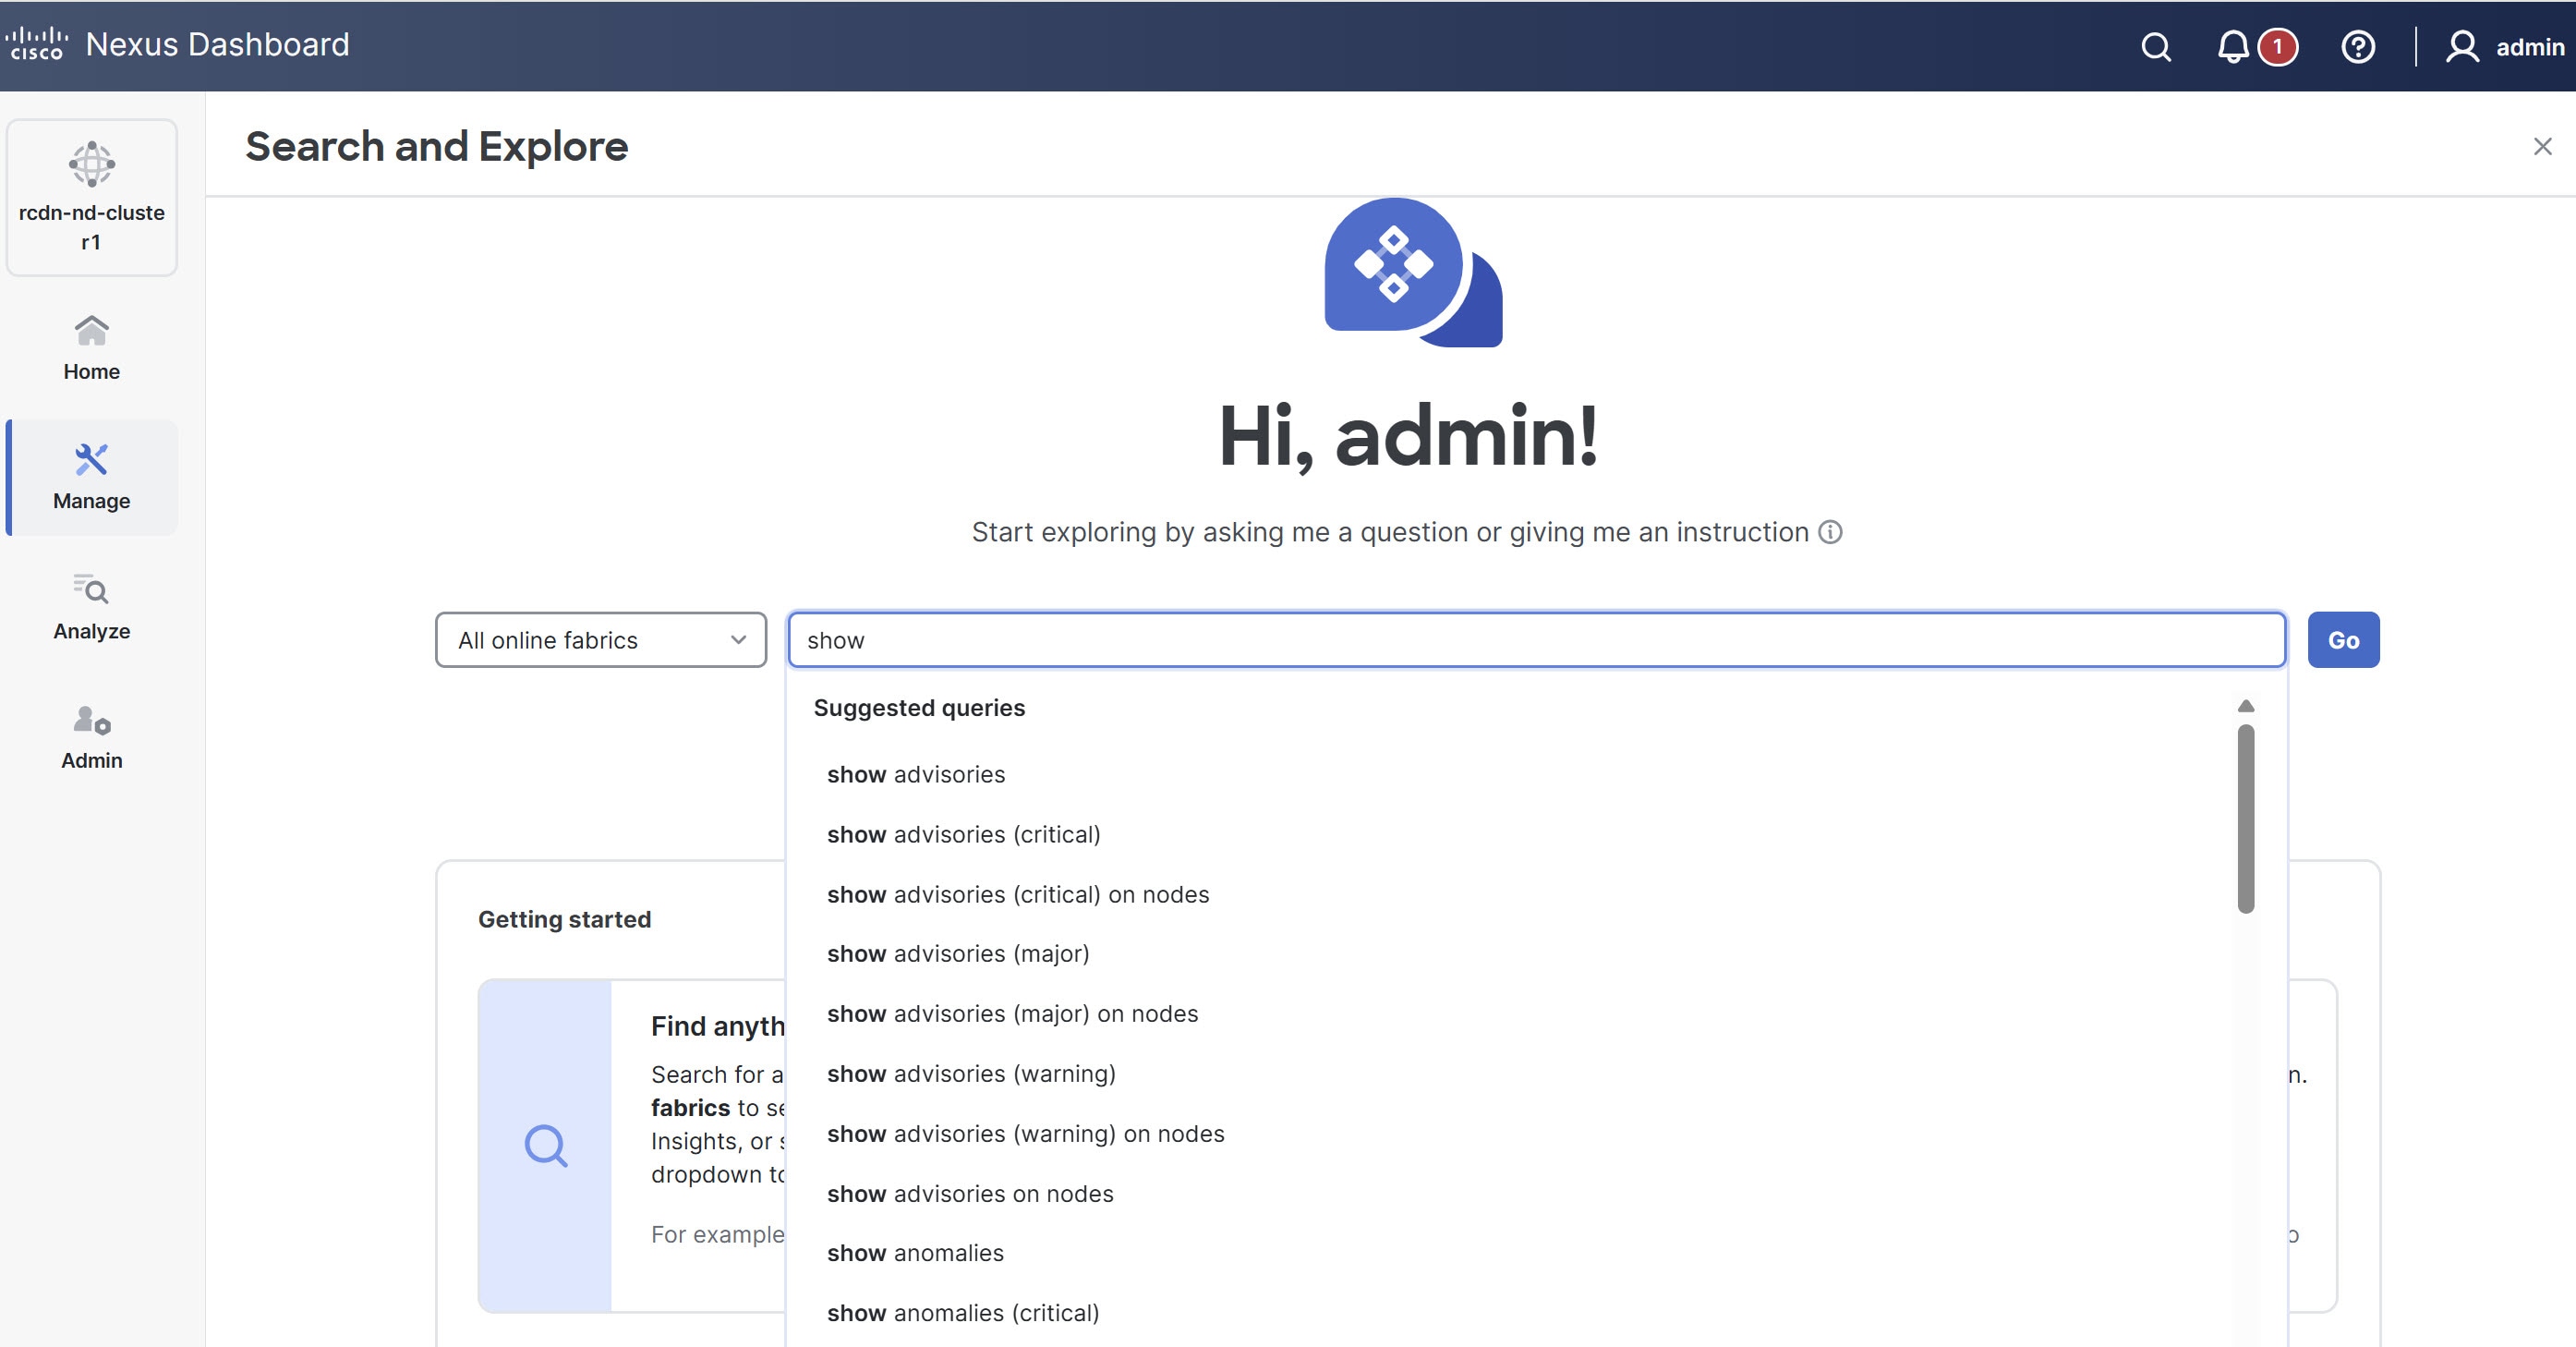
Task: Go to Home in the sidebar
Action: coord(91,346)
